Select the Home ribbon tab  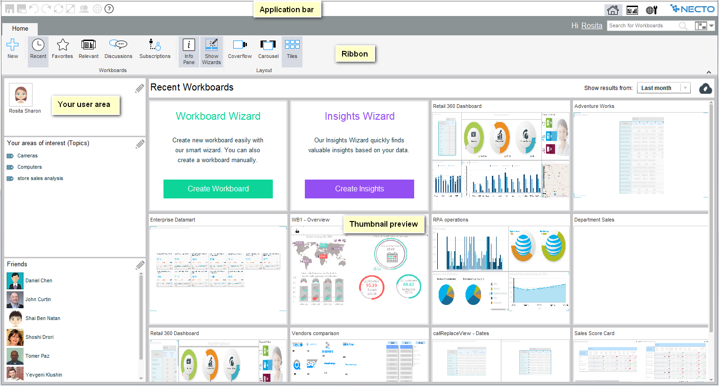tap(20, 29)
